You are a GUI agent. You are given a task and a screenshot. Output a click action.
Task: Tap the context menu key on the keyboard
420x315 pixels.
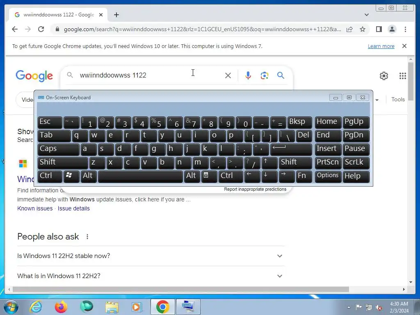pyautogui.click(x=209, y=176)
